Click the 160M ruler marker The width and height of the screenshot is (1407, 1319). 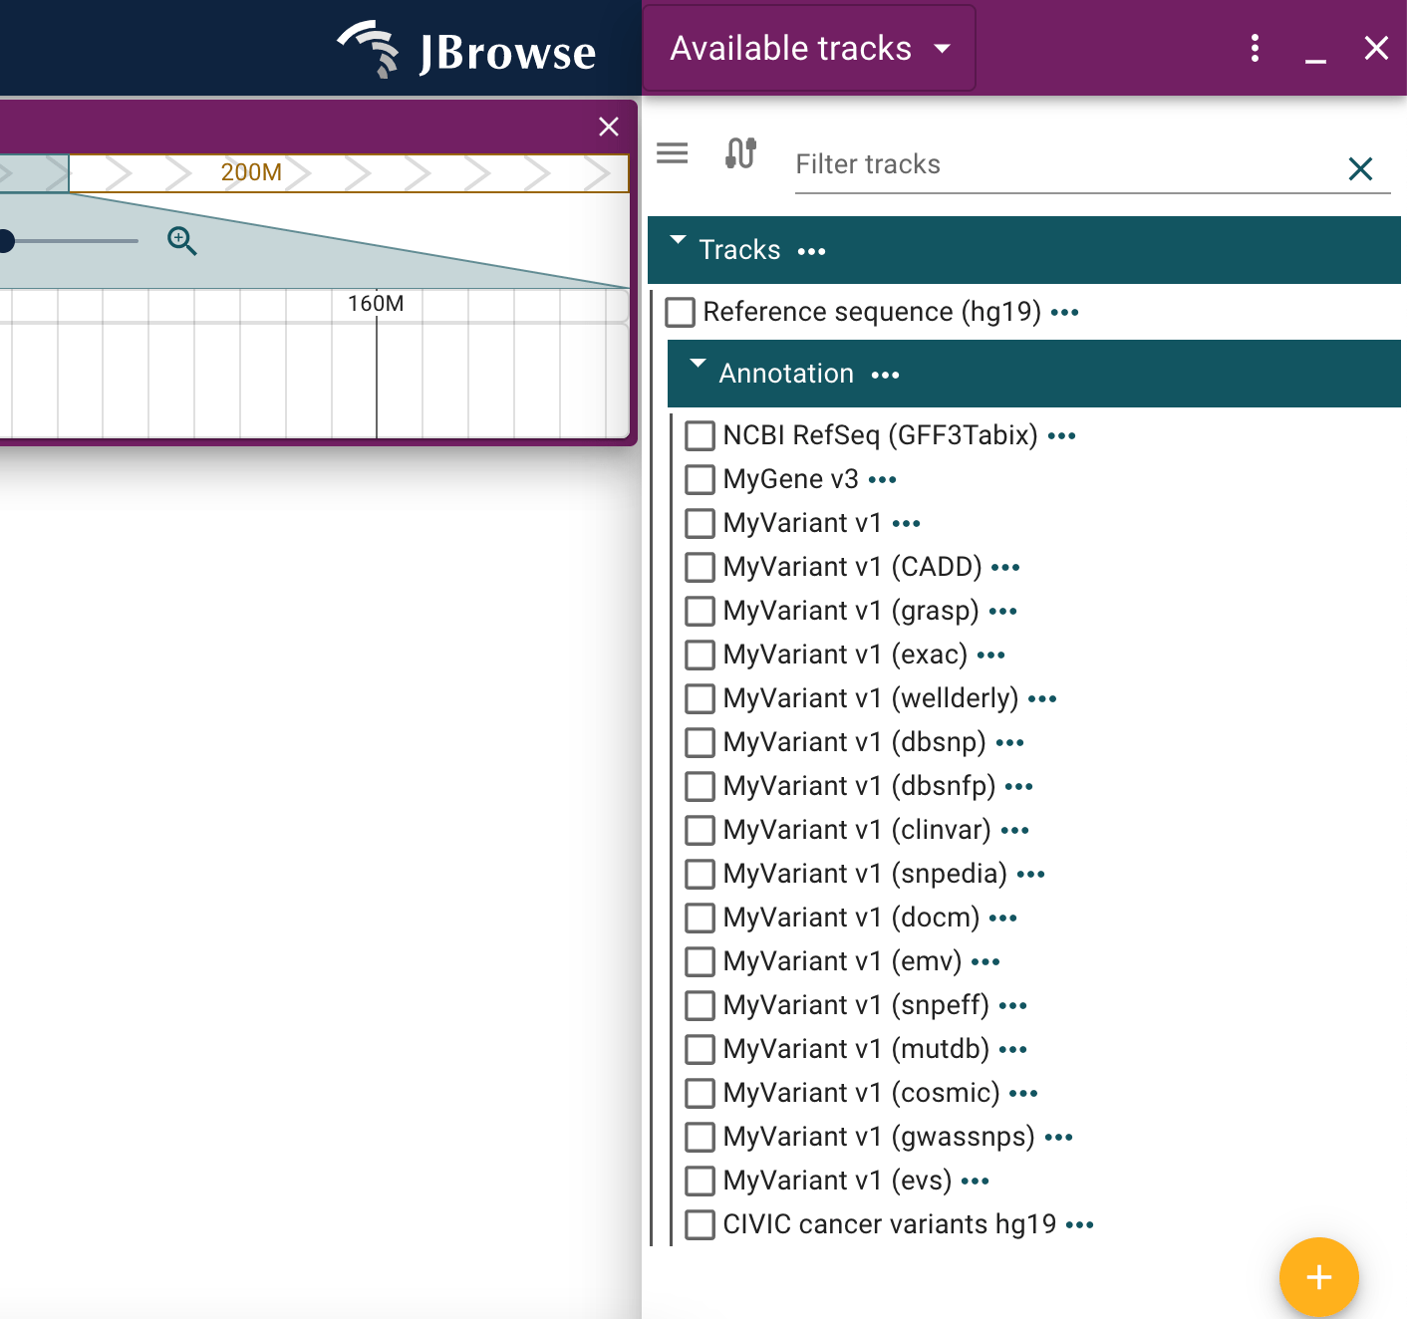click(x=376, y=303)
